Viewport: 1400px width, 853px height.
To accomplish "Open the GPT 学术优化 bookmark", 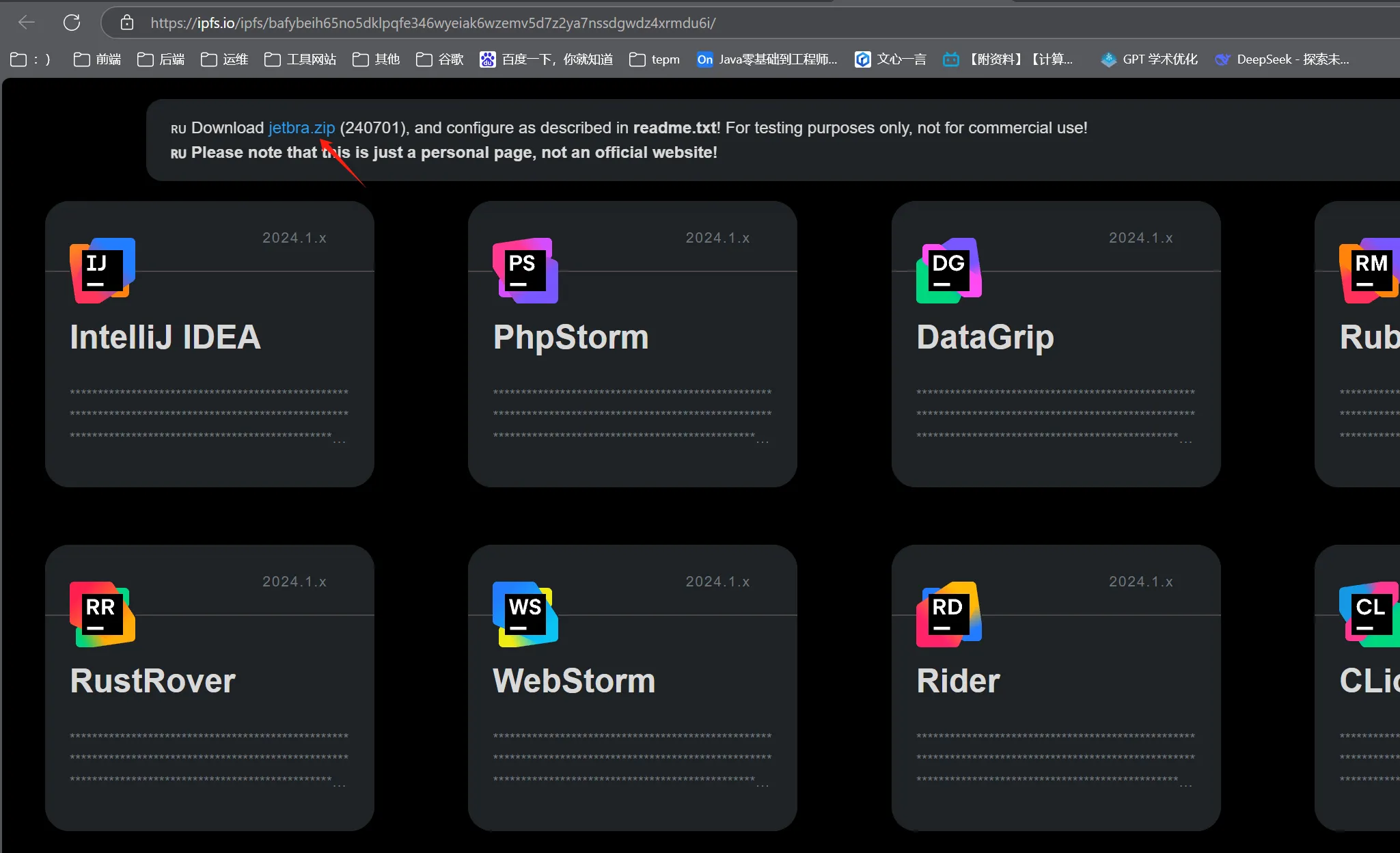I will (x=1149, y=59).
